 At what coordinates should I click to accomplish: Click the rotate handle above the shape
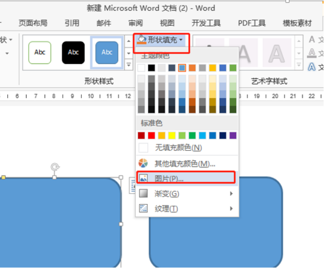(x=55, y=167)
